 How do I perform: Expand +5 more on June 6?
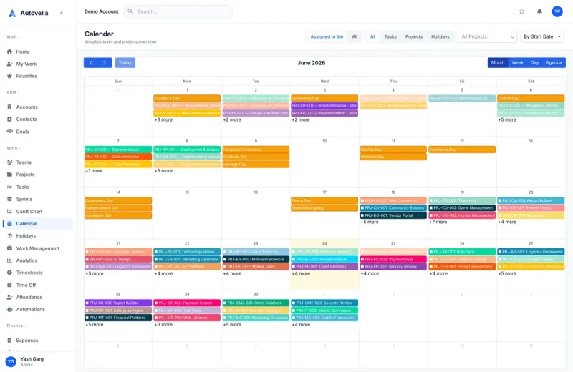pyautogui.click(x=507, y=119)
